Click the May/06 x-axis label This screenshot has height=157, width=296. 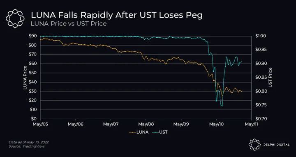click(76, 124)
